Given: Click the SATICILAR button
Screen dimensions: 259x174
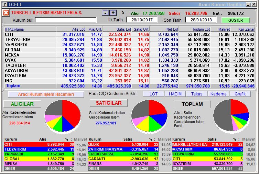Looking at the screenshot, I should (109, 103).
